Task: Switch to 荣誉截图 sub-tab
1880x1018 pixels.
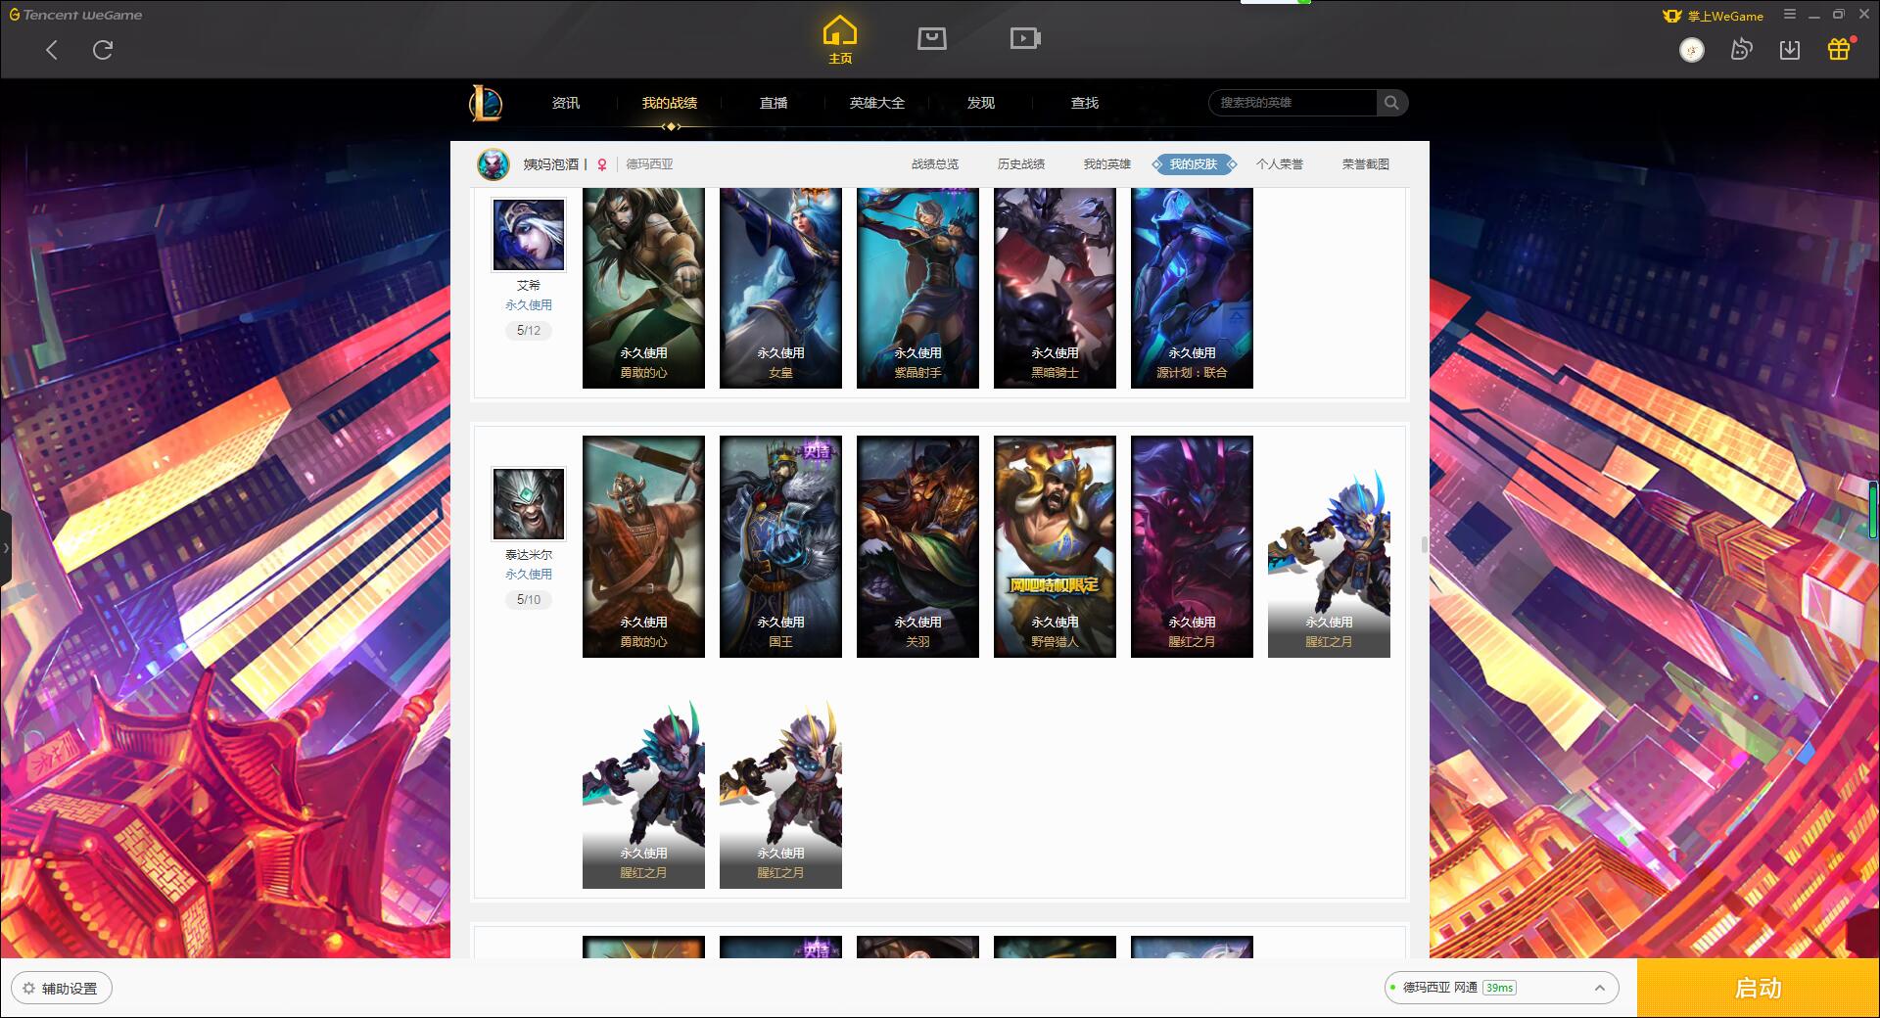Action: coord(1366,164)
